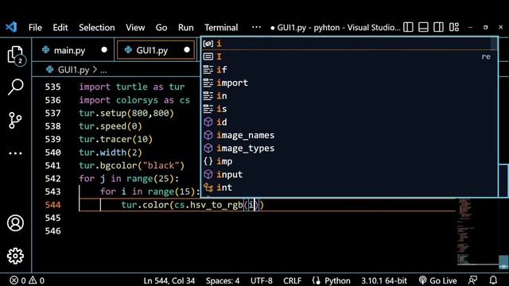Open the Edit menu

tap(60, 28)
